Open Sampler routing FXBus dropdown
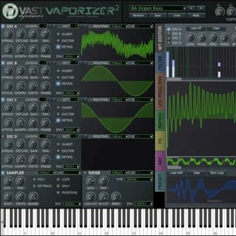The image size is (236, 236). coord(47,173)
